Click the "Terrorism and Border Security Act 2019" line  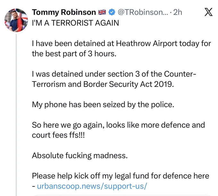click(103, 84)
